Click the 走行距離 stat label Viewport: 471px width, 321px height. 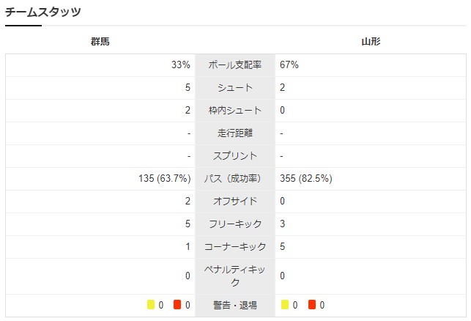point(235,133)
